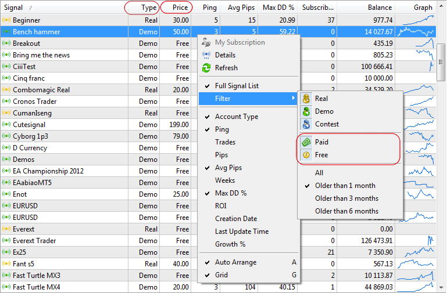The width and height of the screenshot is (447, 293).
Task: Sort by the Balance column header
Action: point(366,8)
